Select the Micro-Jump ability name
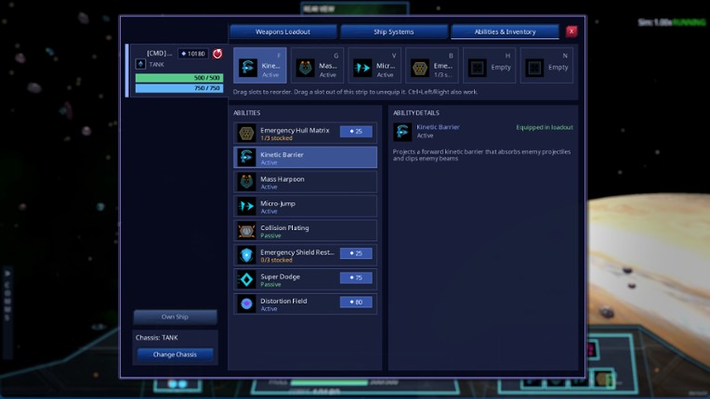710x399 pixels. 278,203
